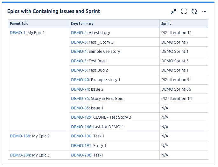The height and width of the screenshot is (167, 218).
Task: Click the epic name text 'My Epic 2'
Action: click(x=41, y=136)
